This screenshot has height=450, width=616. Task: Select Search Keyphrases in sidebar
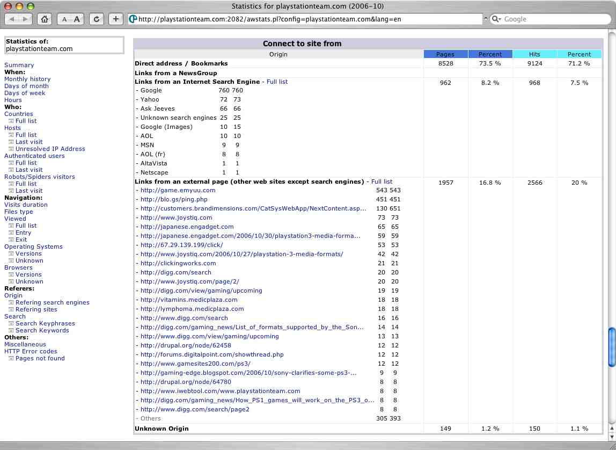point(45,323)
